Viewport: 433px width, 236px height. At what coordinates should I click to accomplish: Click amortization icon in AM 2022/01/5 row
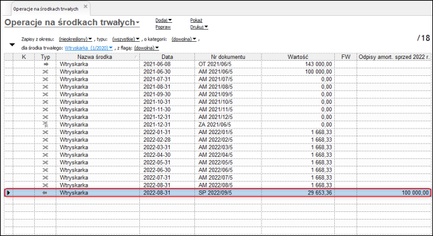tap(46, 132)
